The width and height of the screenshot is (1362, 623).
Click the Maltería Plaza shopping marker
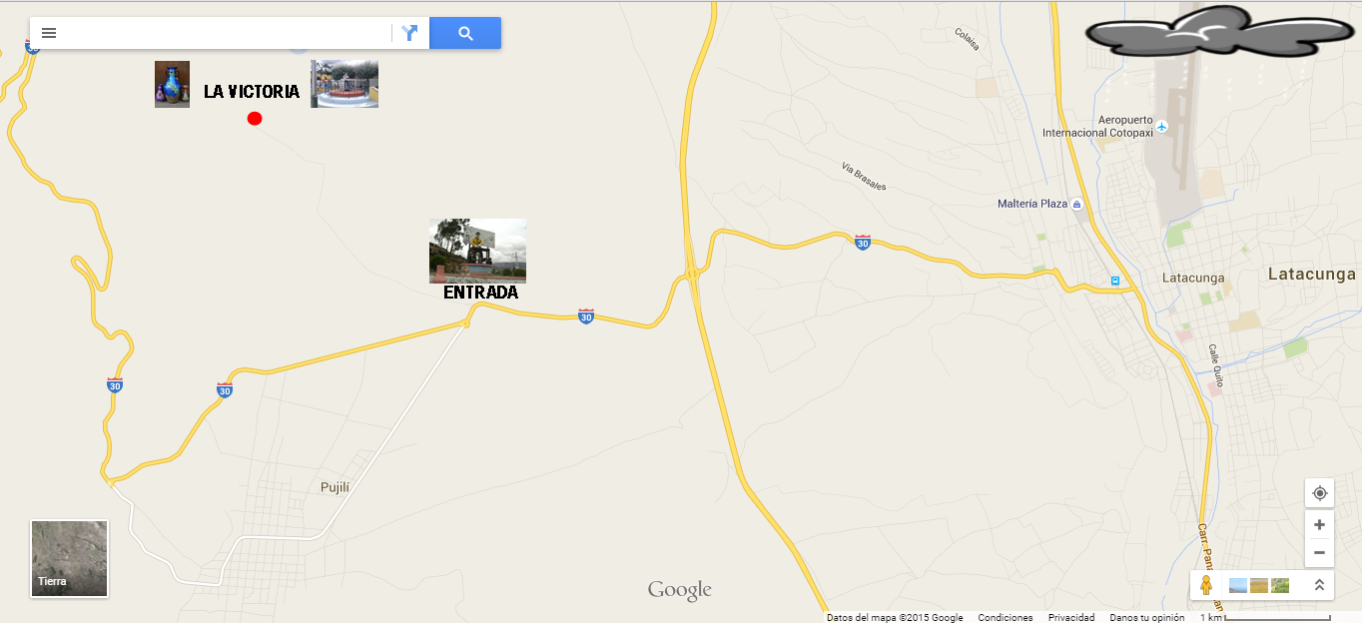pos(1076,204)
